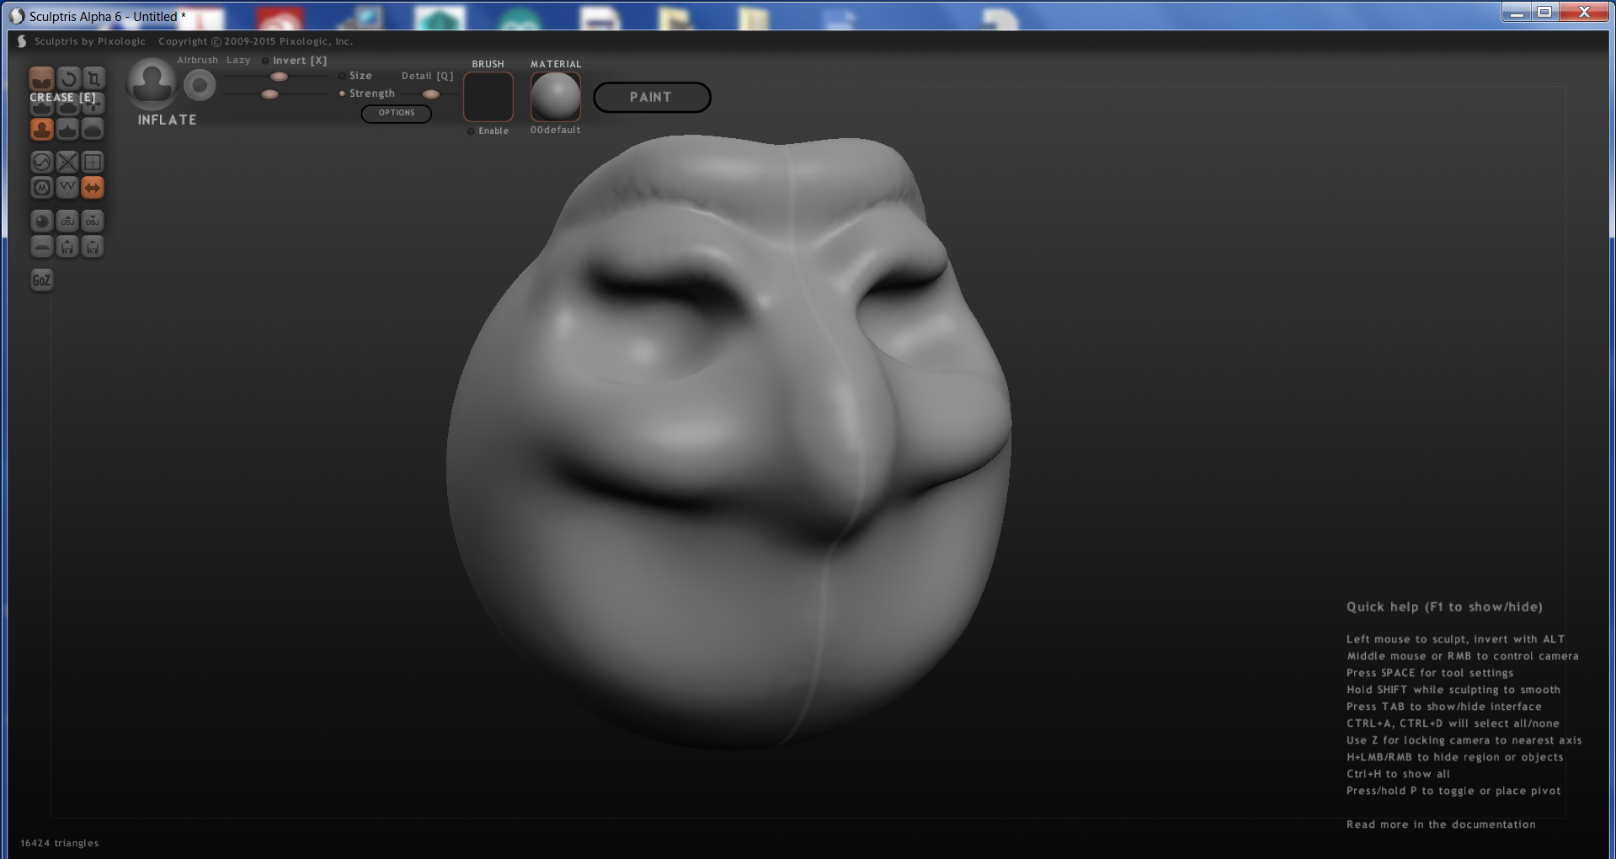Image resolution: width=1616 pixels, height=859 pixels.
Task: Click the Strength slider handle
Action: tap(269, 94)
